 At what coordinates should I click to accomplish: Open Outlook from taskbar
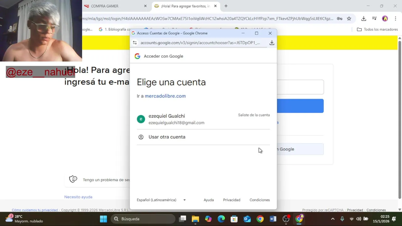(x=247, y=219)
